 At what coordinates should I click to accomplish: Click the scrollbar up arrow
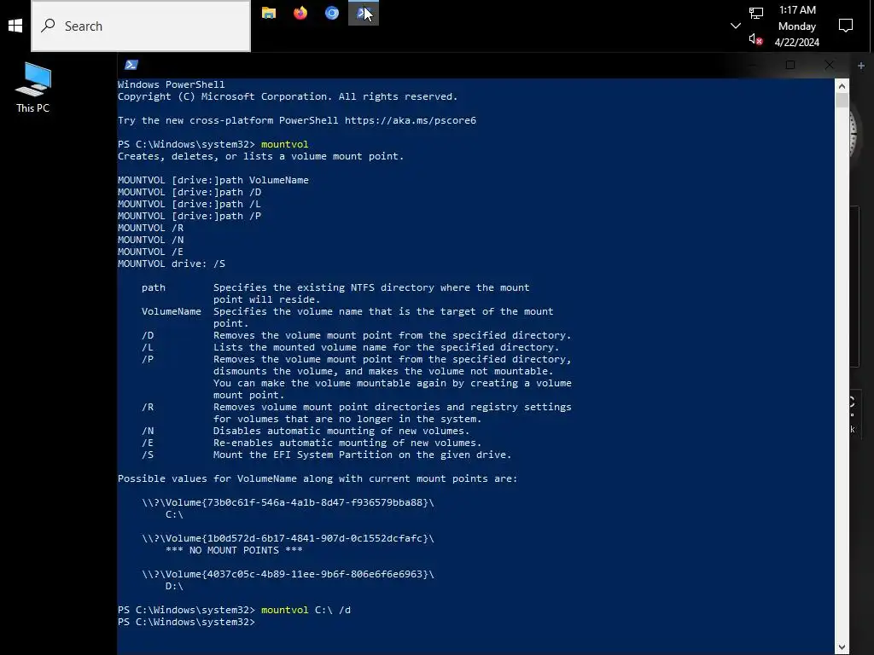842,86
